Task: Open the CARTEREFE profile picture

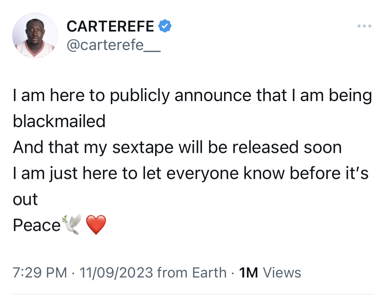Action: coord(35,36)
